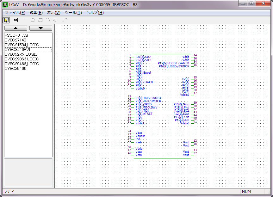Choose the node edit tool
The width and height of the screenshot is (273, 197).
(x=65, y=20)
